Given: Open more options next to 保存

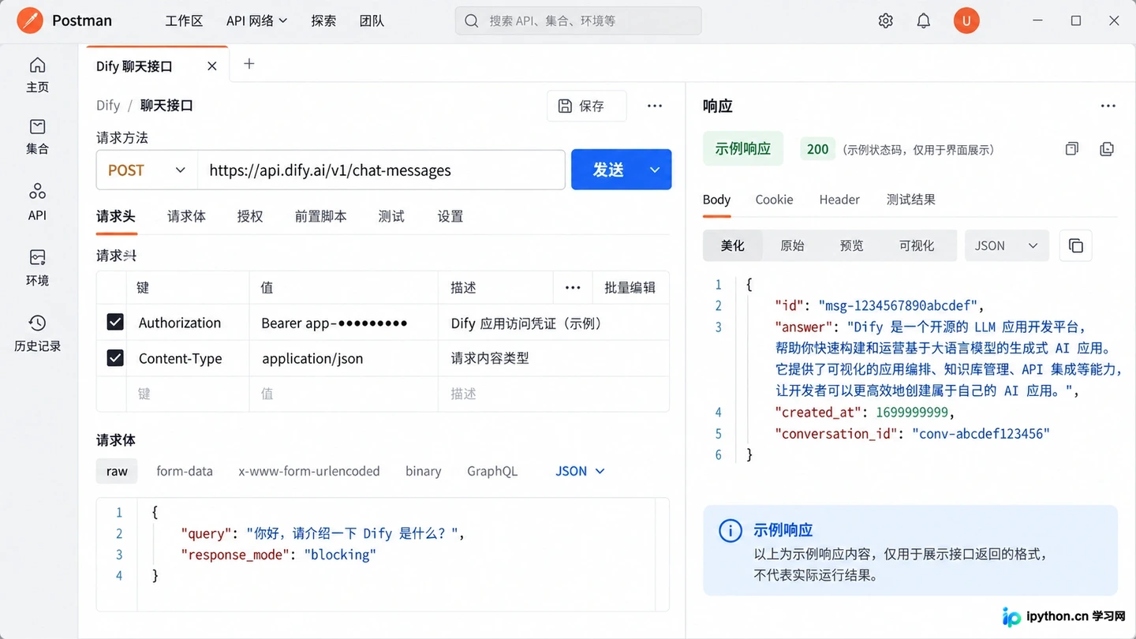Looking at the screenshot, I should (x=655, y=106).
